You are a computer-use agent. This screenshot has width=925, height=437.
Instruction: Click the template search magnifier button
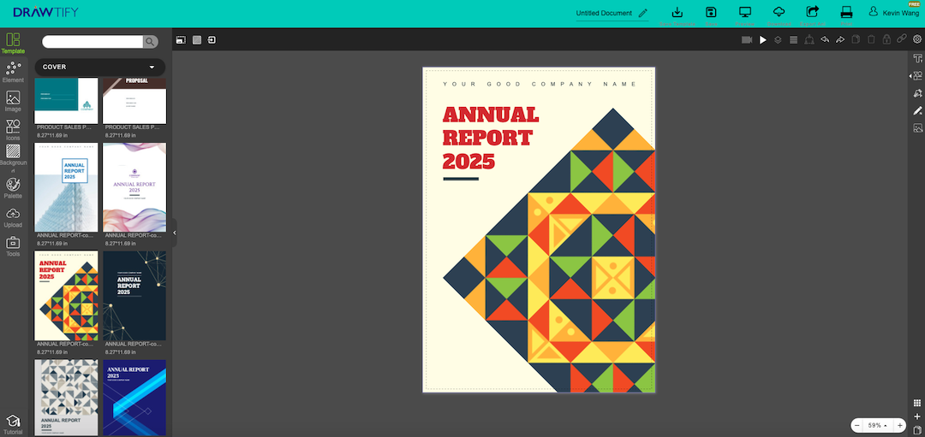[151, 42]
